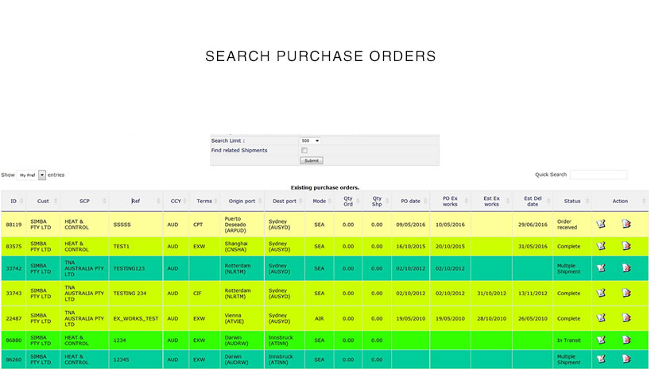Open the document icon for order 86260
This screenshot has height=369, width=651.
(626, 359)
